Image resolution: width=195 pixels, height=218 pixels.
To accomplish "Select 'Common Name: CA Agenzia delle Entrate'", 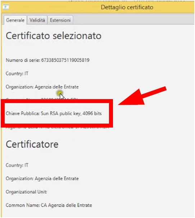I will (49, 205).
